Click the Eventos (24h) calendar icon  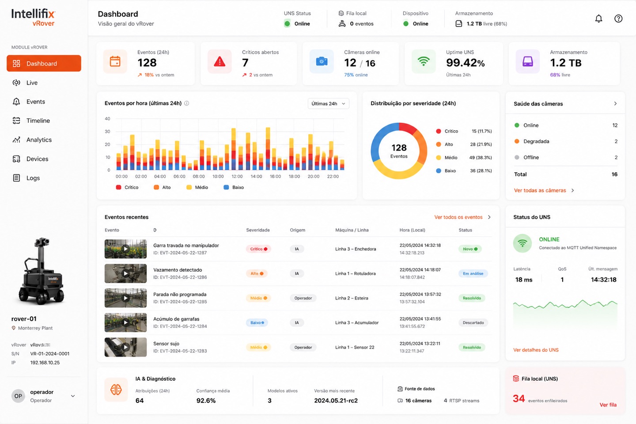115,61
